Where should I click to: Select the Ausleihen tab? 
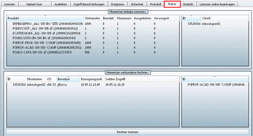[61, 4]
